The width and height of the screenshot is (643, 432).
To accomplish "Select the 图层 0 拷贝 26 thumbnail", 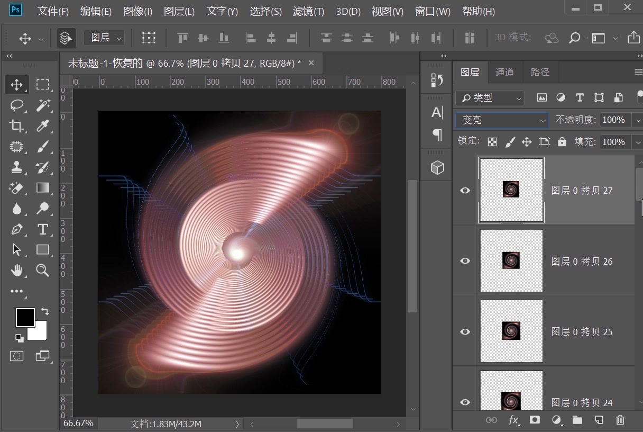I will (x=511, y=260).
